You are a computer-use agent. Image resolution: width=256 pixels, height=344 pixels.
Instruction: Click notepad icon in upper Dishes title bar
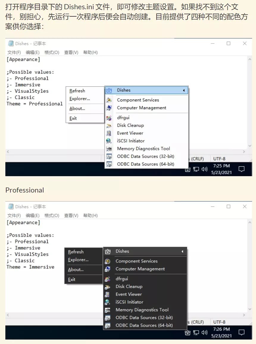[10, 43]
